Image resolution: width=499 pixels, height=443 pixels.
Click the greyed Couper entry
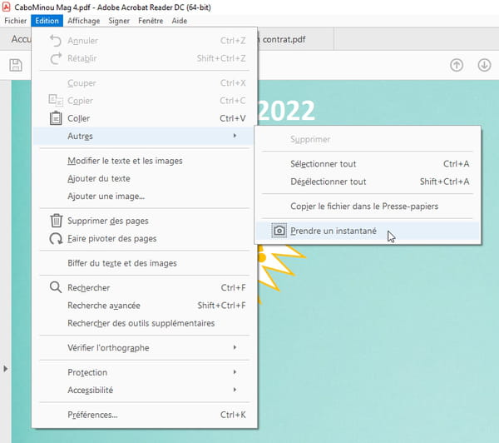click(x=144, y=83)
